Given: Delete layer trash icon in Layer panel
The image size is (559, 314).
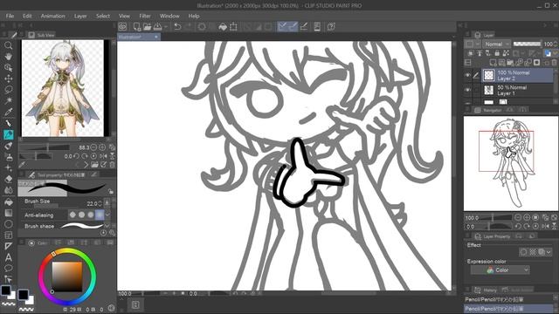Looking at the screenshot, I should pyautogui.click(x=554, y=63).
